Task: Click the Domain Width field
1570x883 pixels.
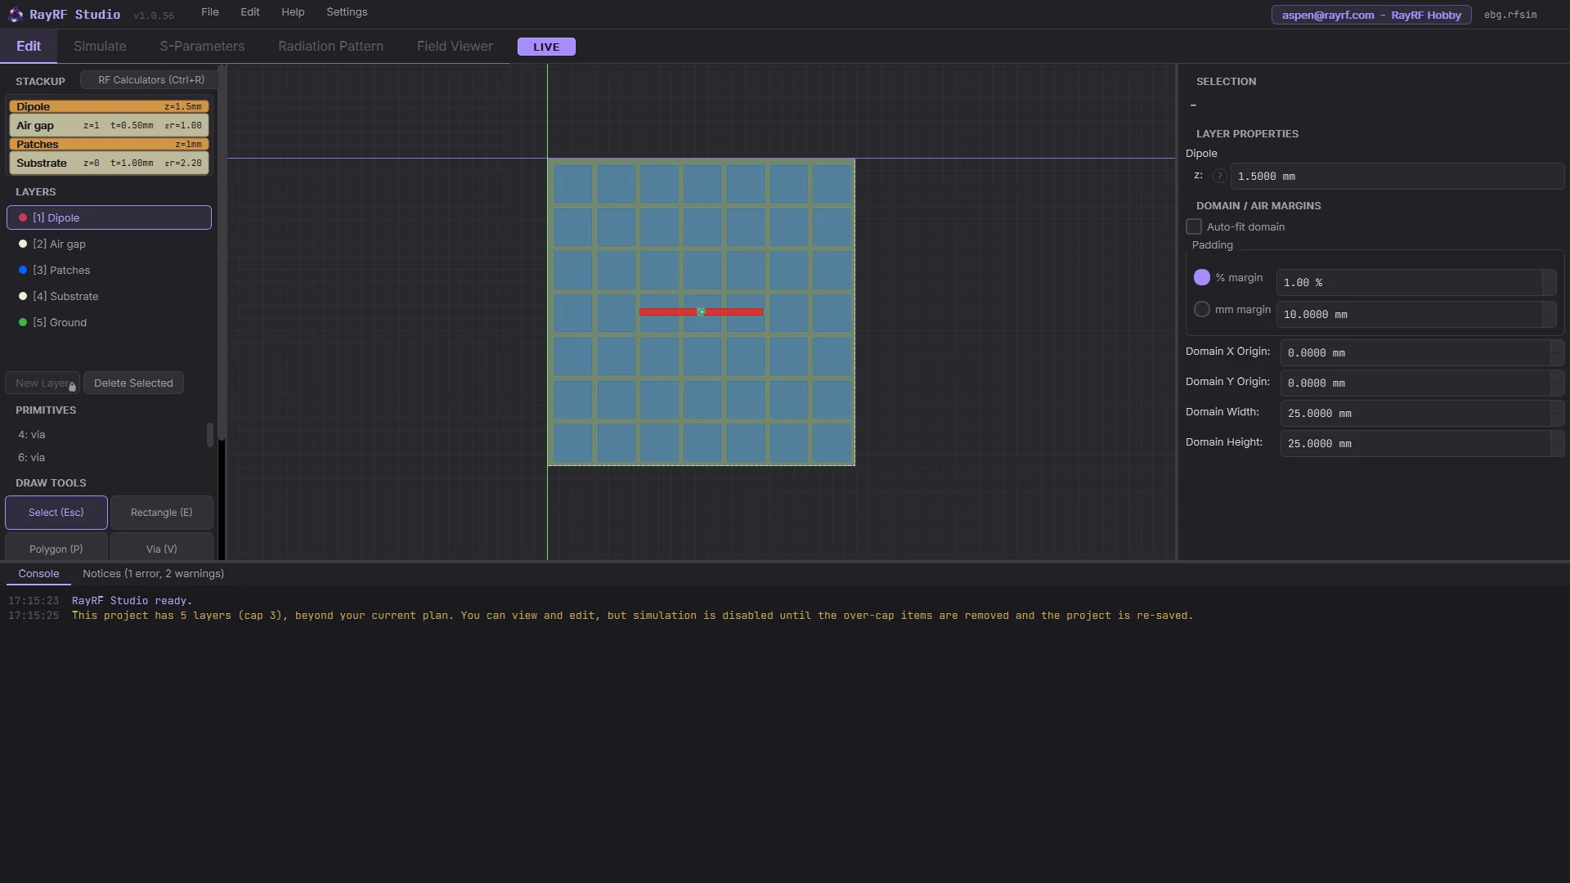Action: point(1415,413)
